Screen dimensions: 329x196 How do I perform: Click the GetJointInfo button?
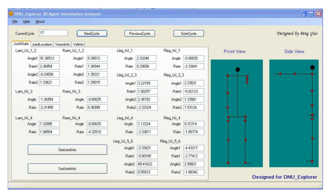[67, 150]
